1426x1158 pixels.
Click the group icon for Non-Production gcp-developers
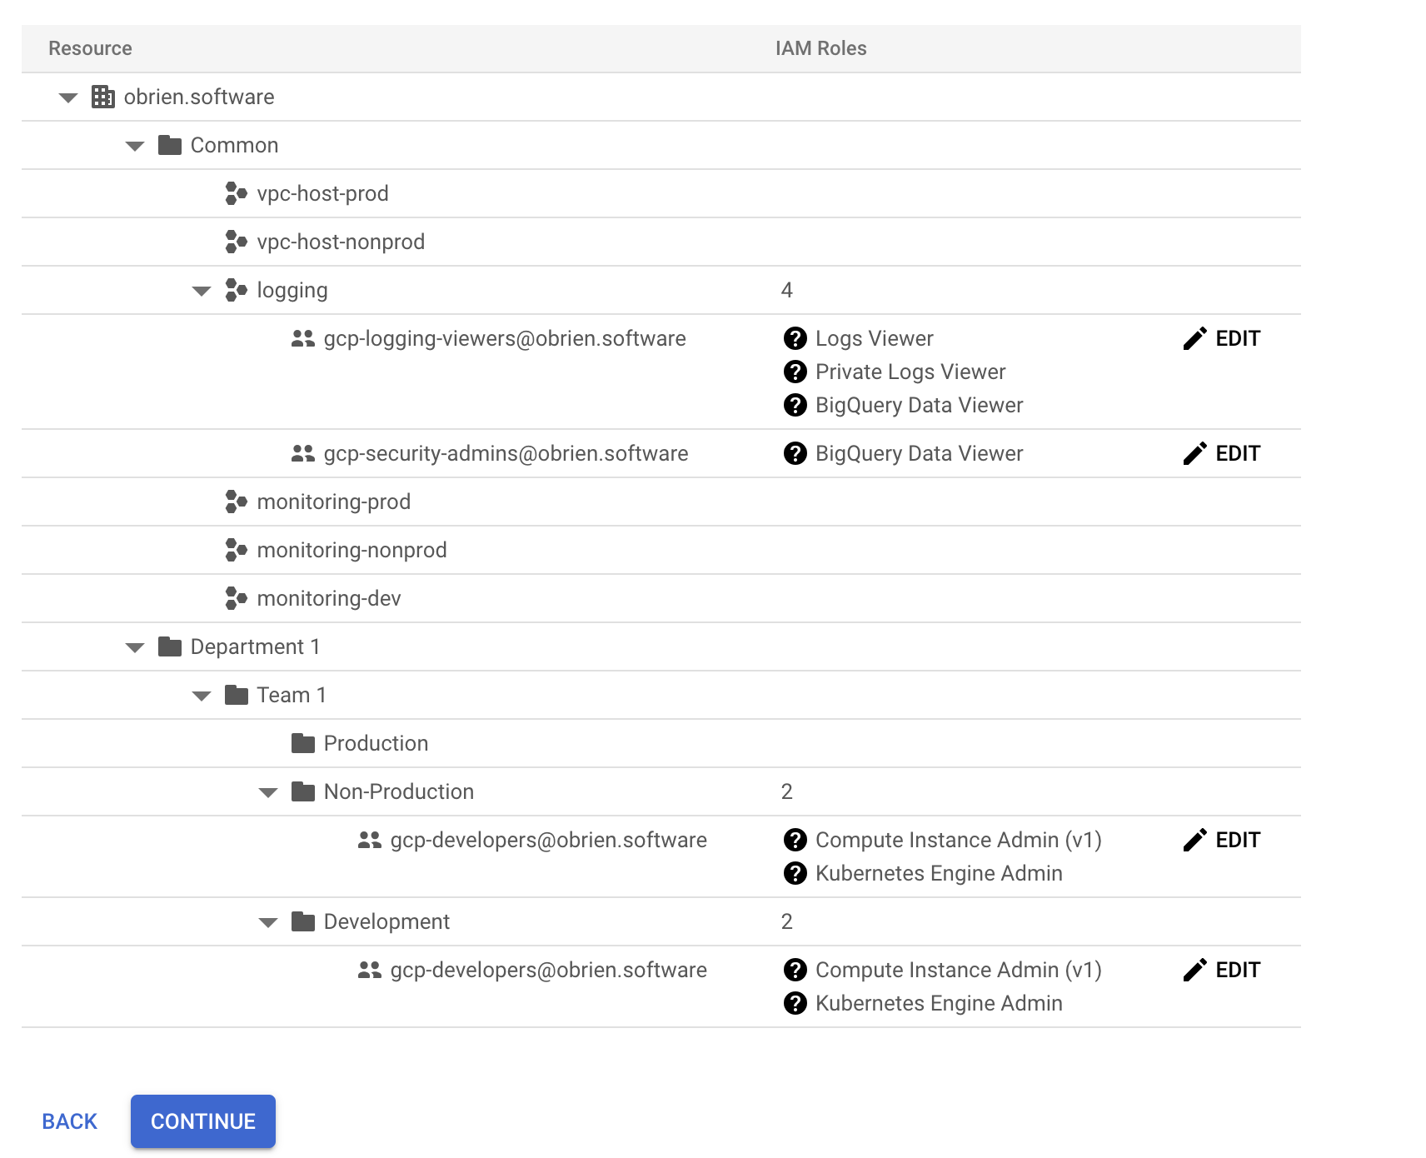[369, 840]
